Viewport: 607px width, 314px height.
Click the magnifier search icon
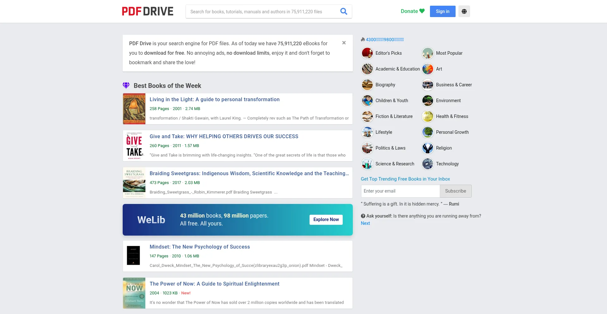(x=344, y=11)
